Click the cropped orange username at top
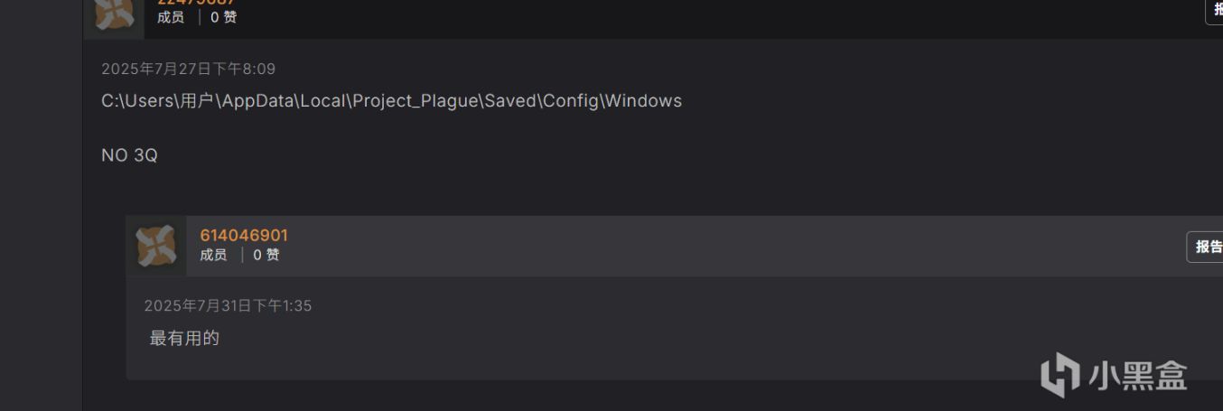The height and width of the screenshot is (411, 1223). [196, 3]
